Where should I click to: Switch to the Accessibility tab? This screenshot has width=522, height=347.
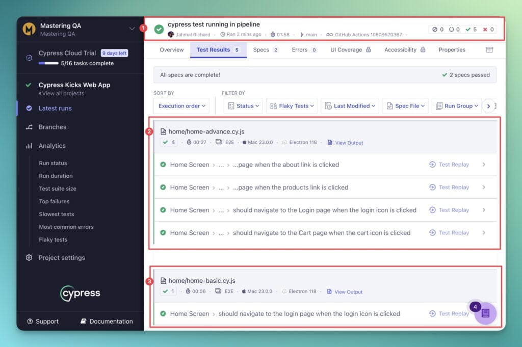tap(405, 50)
